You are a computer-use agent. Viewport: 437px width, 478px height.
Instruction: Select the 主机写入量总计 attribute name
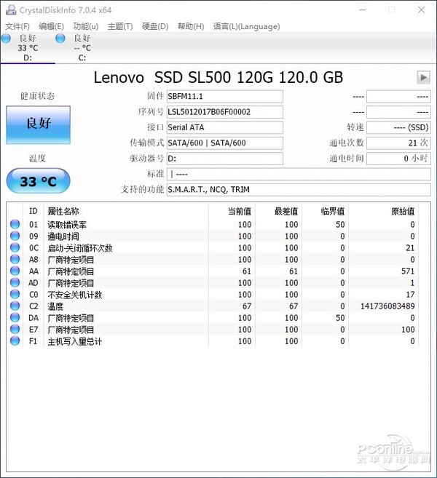pos(75,341)
